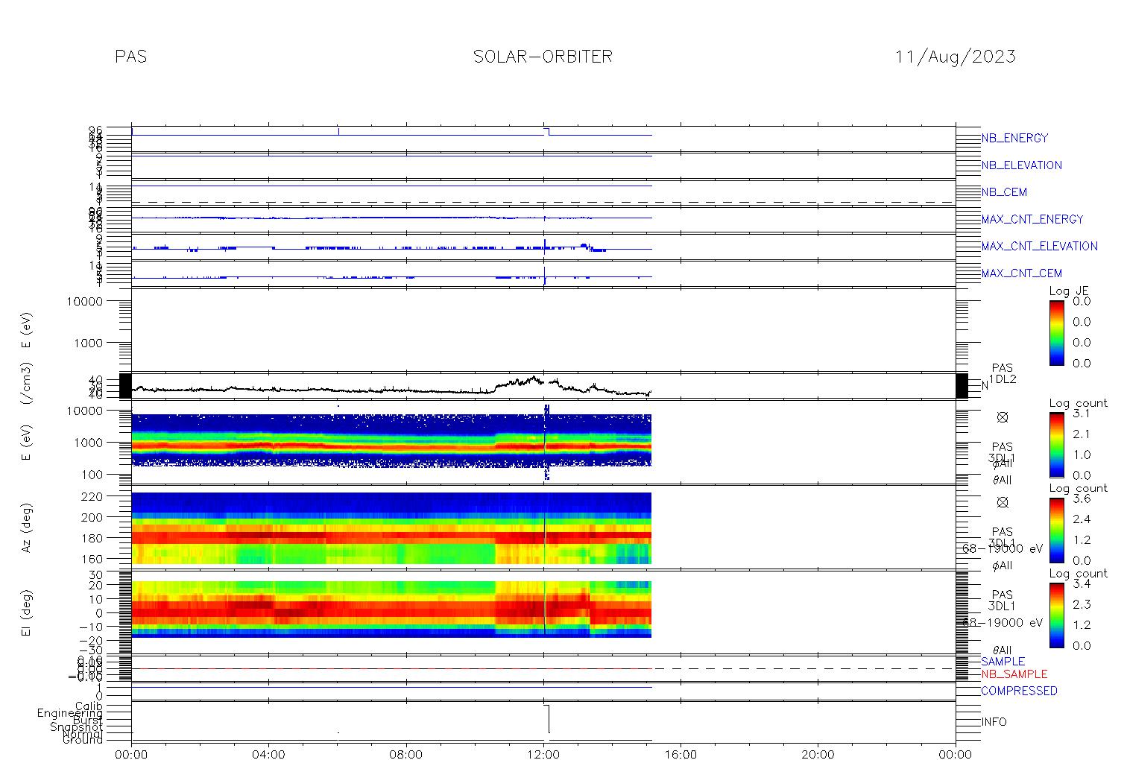Viewport: 1127px width, 760px height.
Task: Click the 3.6 value on azimuth color bar
Action: point(1082,498)
